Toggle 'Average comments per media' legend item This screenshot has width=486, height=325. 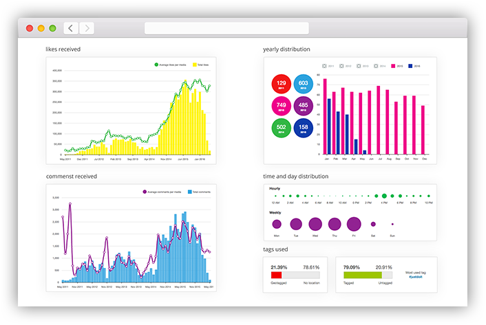tap(162, 191)
